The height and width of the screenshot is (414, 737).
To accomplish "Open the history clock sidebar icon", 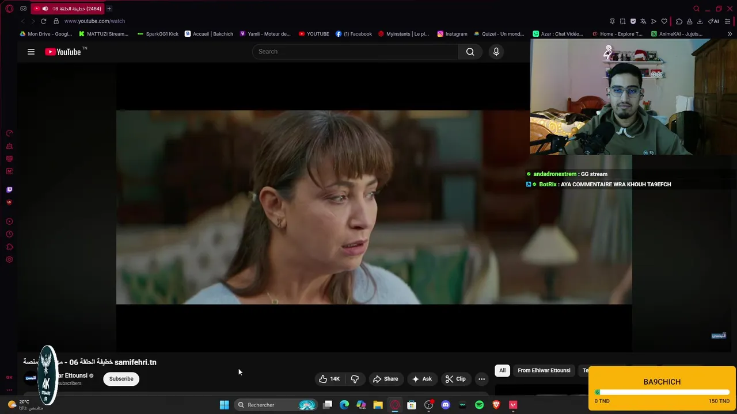I will point(9,234).
